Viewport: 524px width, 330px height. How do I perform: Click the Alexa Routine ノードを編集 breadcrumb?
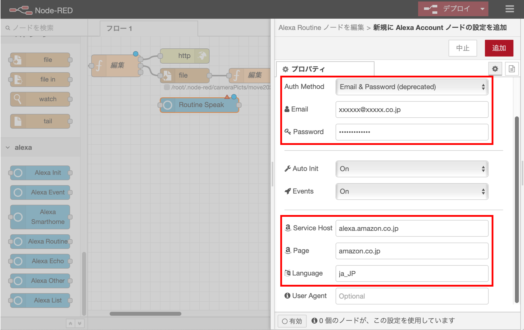click(321, 28)
